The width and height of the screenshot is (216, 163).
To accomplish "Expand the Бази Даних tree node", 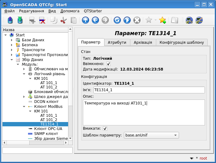I will [12, 40].
